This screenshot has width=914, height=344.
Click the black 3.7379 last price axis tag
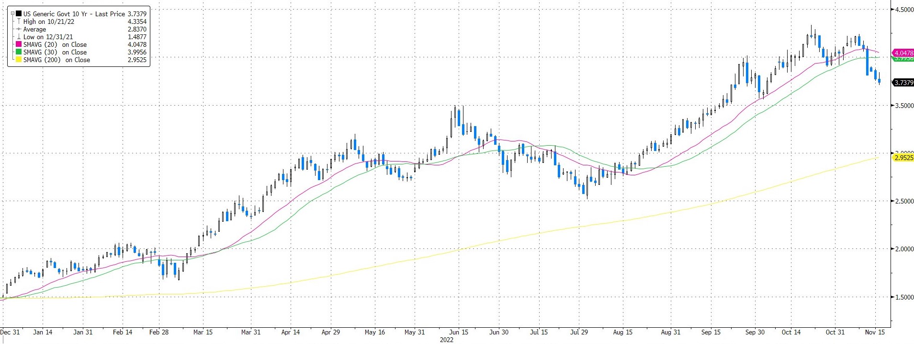(903, 83)
